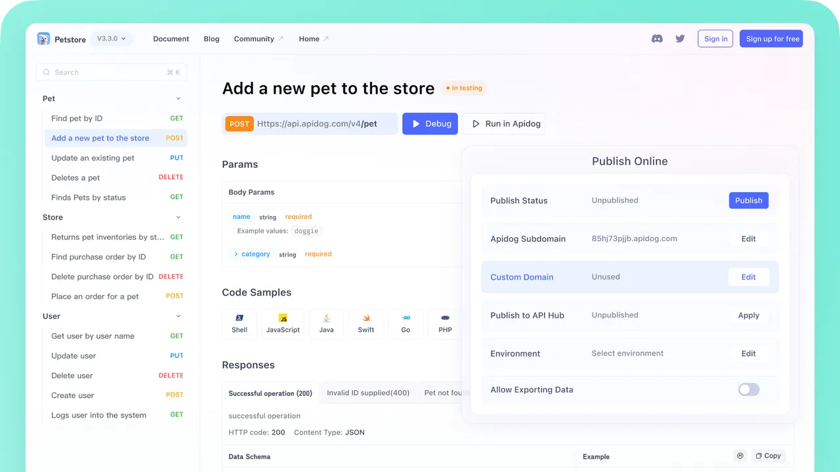Select Add a new pet to the store

(x=116, y=138)
